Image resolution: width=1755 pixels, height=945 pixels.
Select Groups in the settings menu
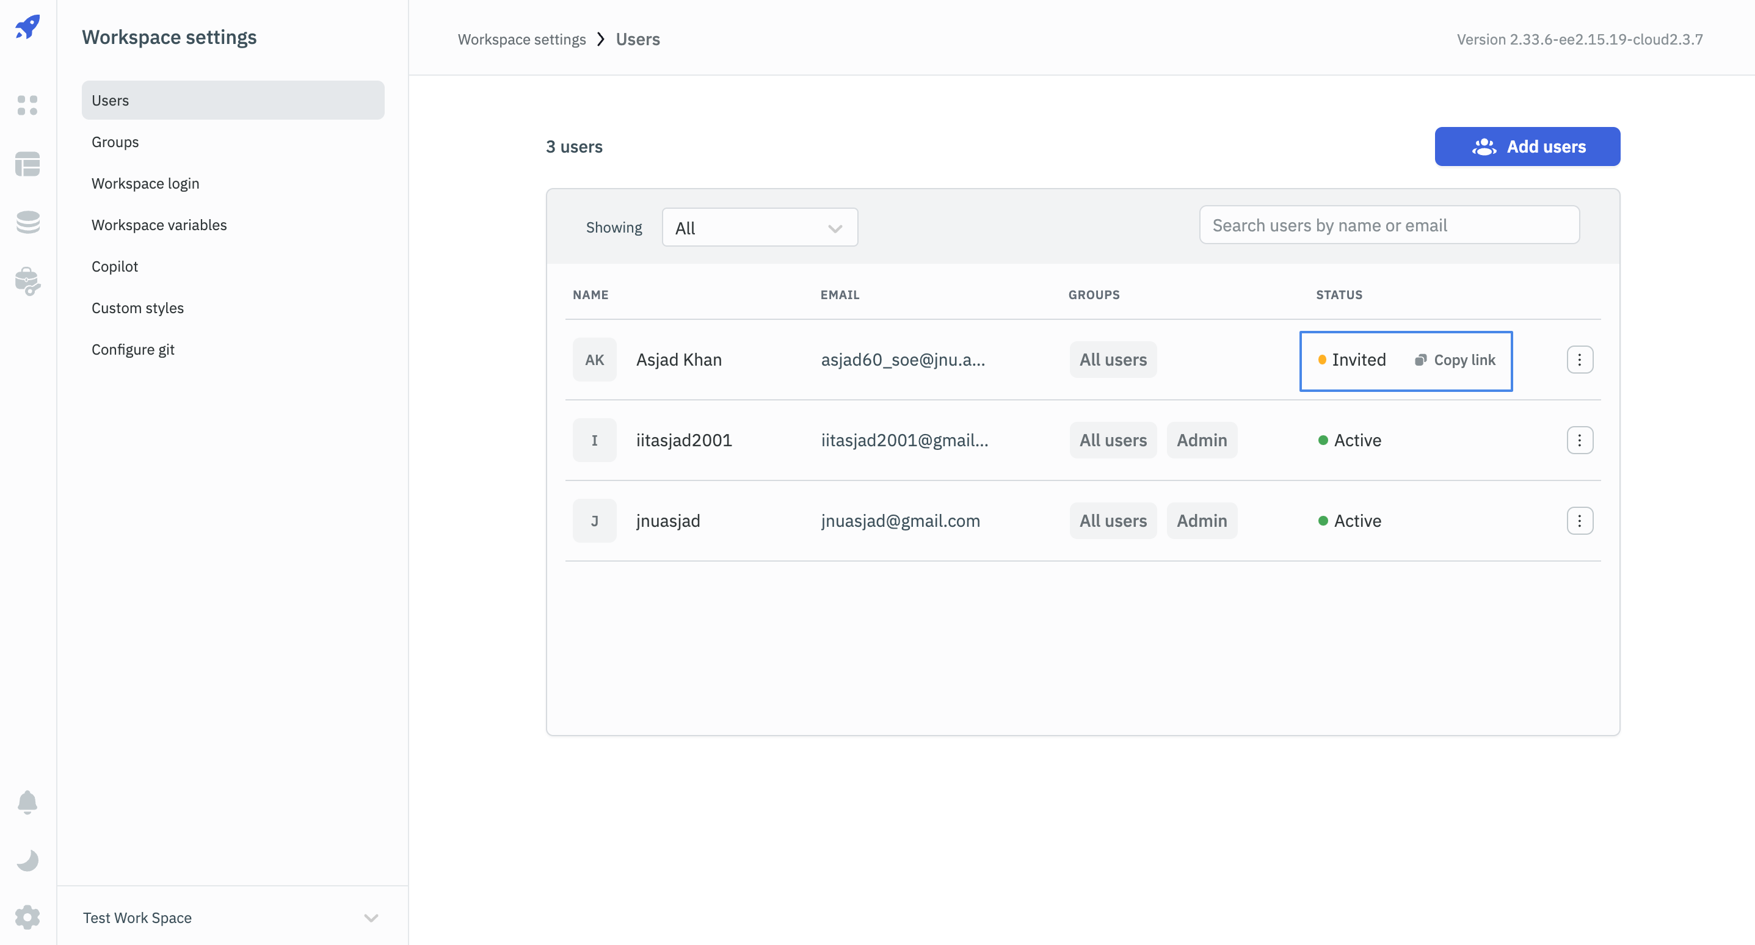pos(115,142)
